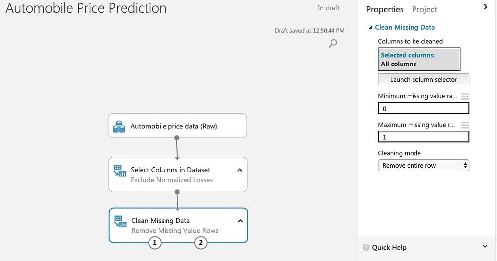This screenshot has width=497, height=261.
Task: Click the output port of Automobile price data
Action: 177,138
